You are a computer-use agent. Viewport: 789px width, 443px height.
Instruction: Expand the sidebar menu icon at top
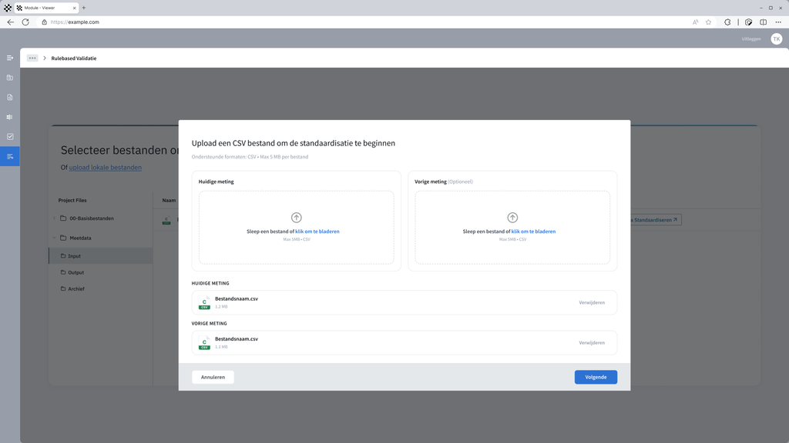pos(9,58)
